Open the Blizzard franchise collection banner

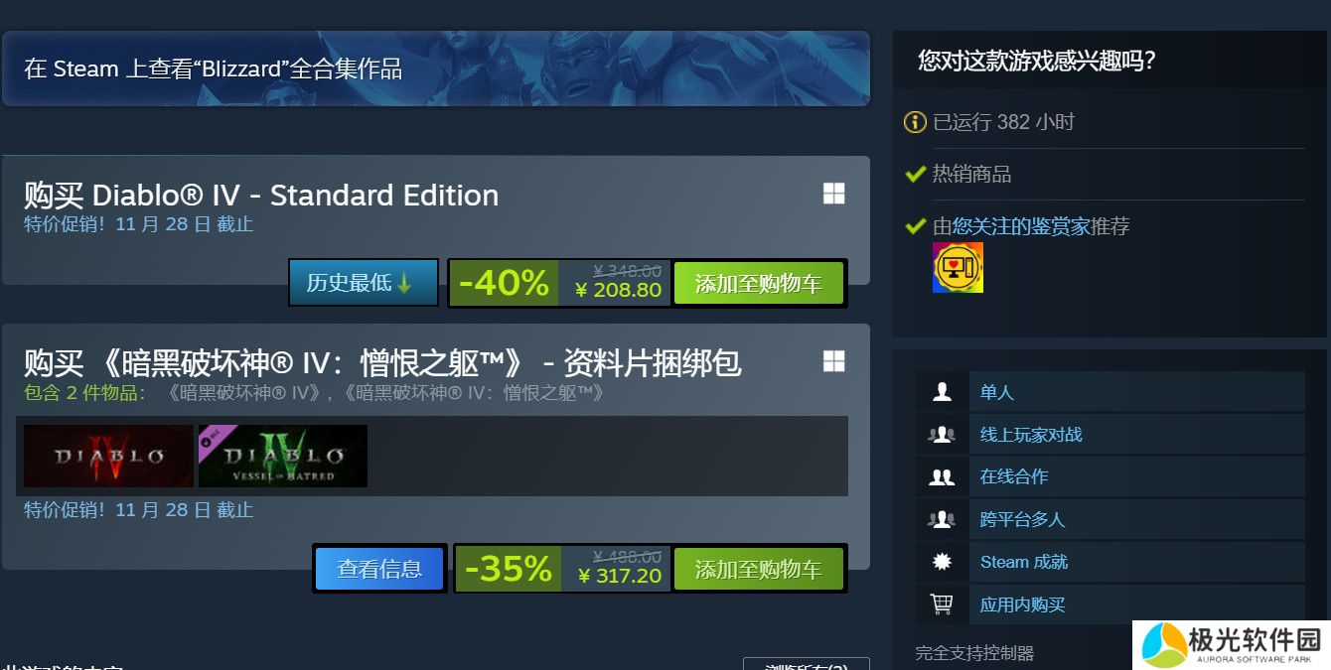pyautogui.click(x=436, y=68)
